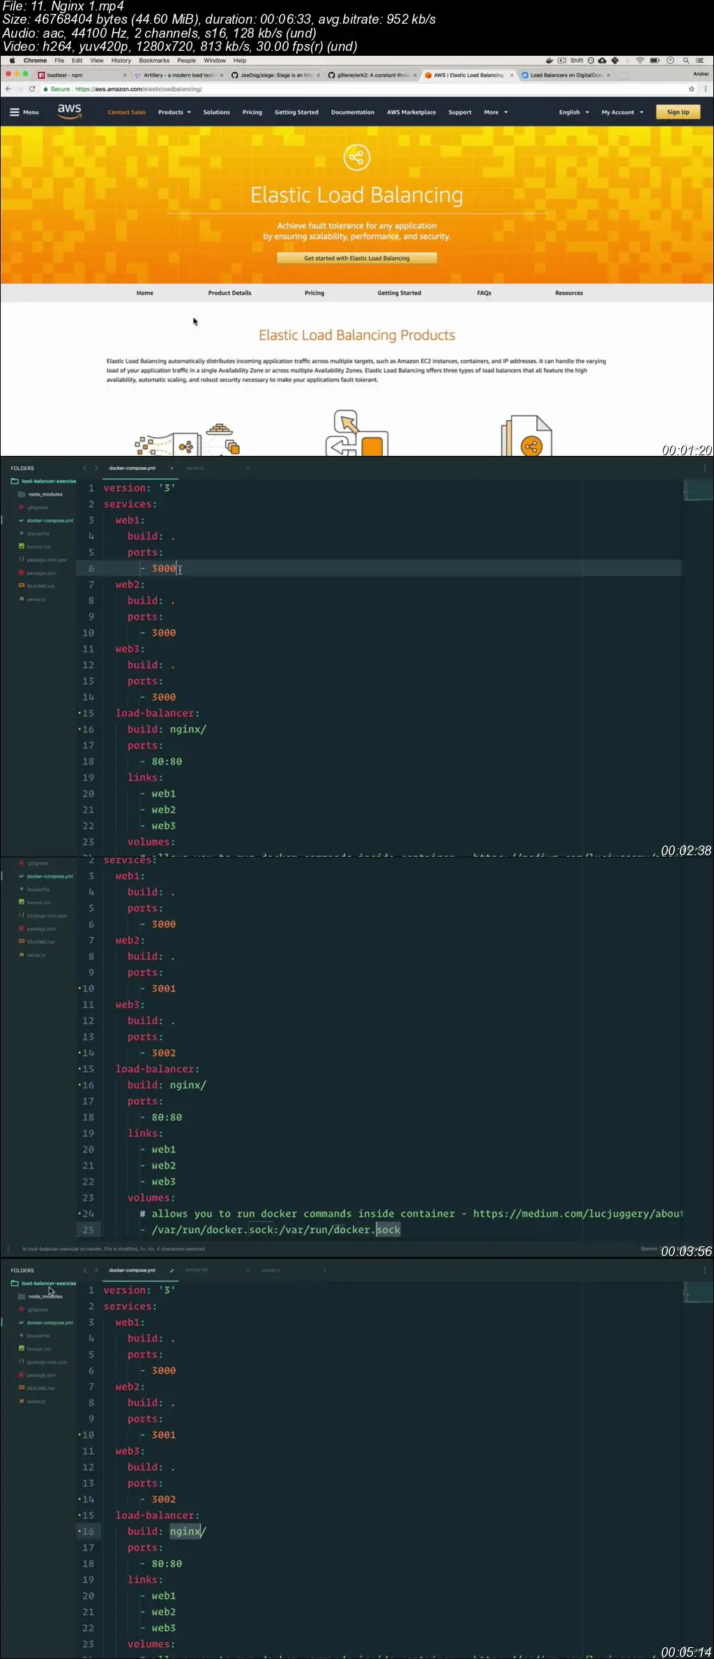Close the docker-compose.yml tab in the 00:02:38 frame
The width and height of the screenshot is (714, 1659).
172,468
